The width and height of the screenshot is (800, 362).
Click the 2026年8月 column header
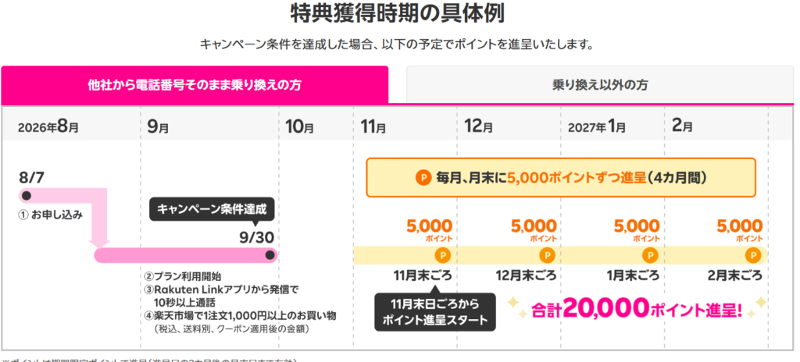[48, 127]
